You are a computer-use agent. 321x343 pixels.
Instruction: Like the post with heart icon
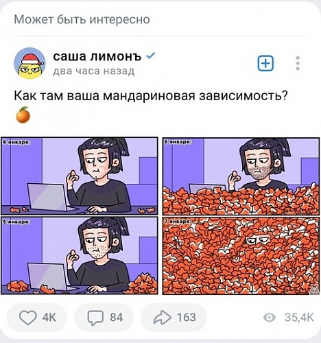(x=28, y=318)
